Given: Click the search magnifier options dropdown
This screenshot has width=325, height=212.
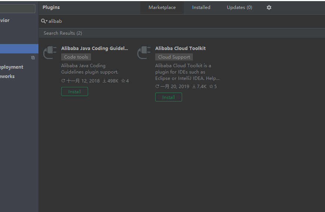Looking at the screenshot, I should click(x=44, y=21).
